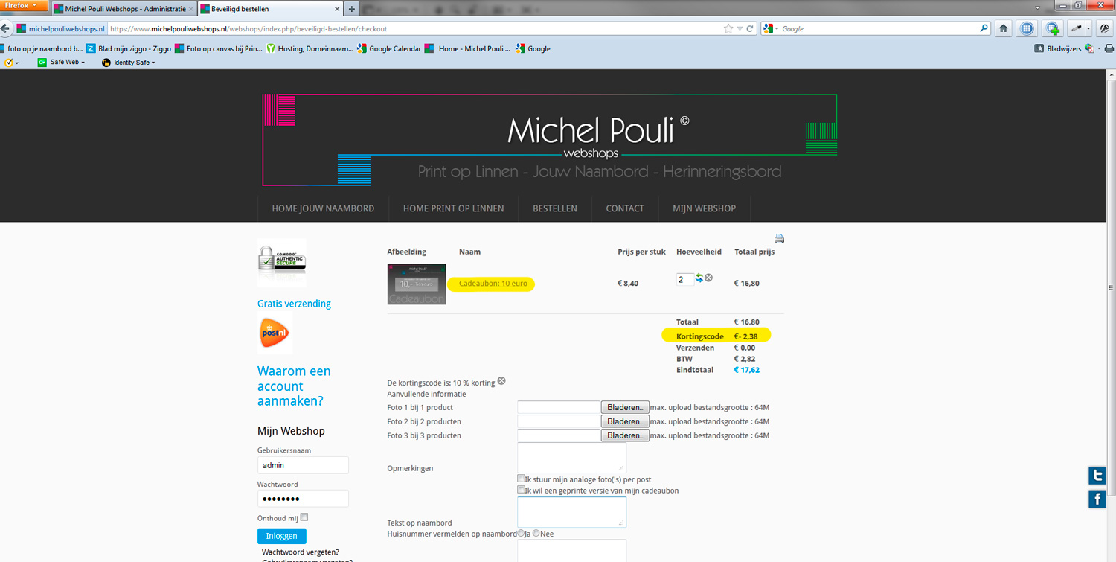Close the Beveiligd bestellen tab
The image size is (1116, 562).
(x=336, y=9)
